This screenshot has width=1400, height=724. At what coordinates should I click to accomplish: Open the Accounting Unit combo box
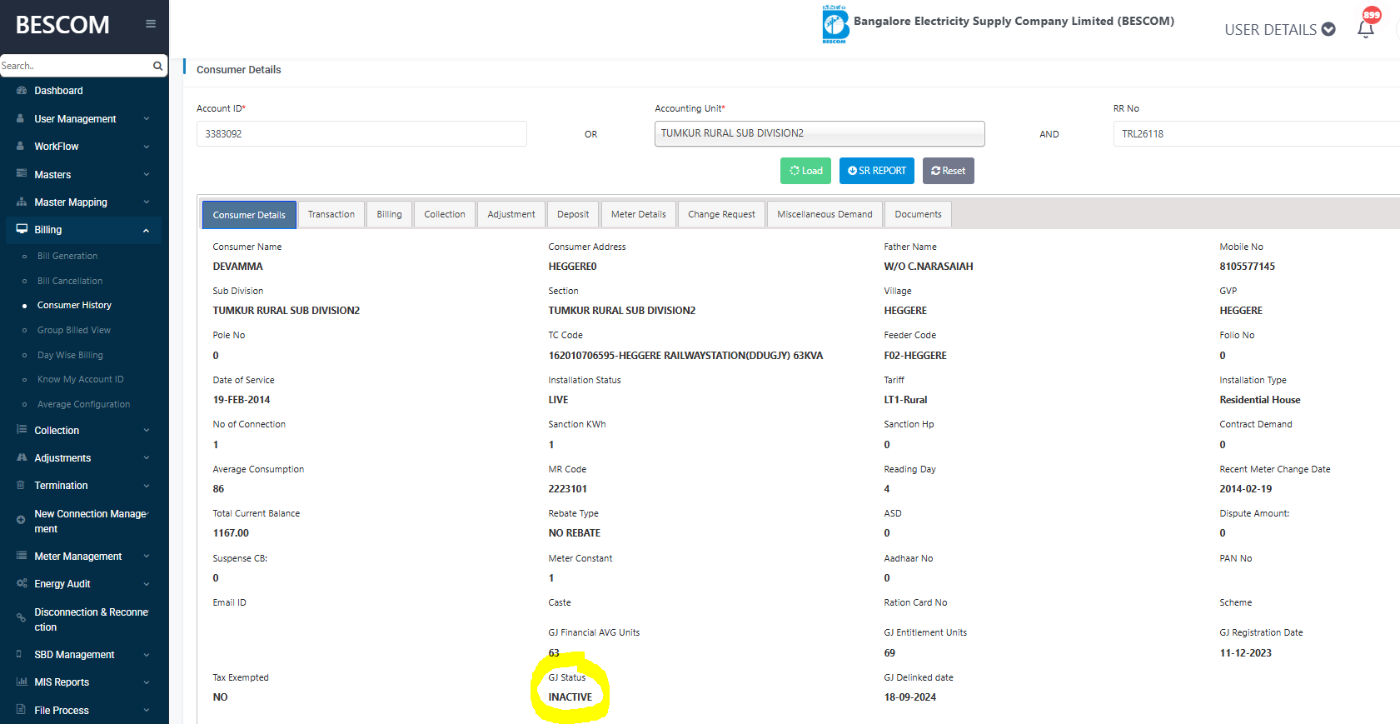[820, 133]
